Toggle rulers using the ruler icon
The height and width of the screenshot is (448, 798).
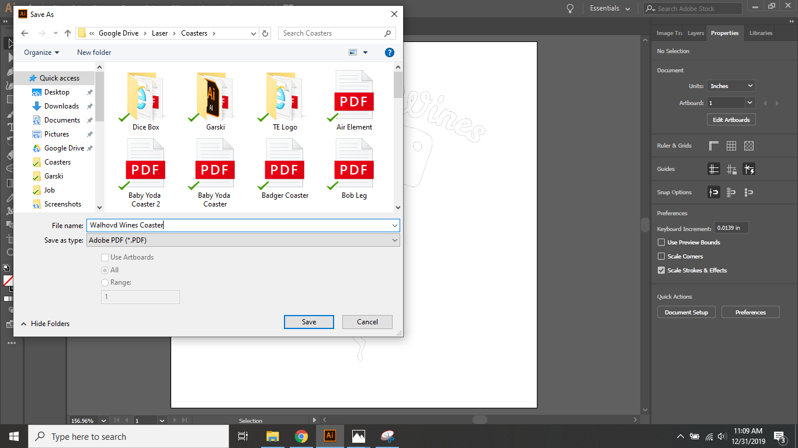point(714,146)
